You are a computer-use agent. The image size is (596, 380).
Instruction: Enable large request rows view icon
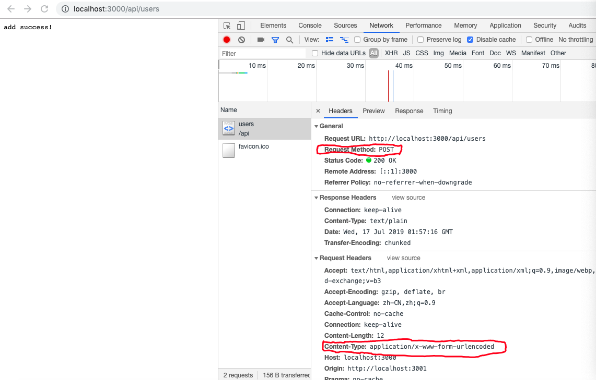(330, 39)
